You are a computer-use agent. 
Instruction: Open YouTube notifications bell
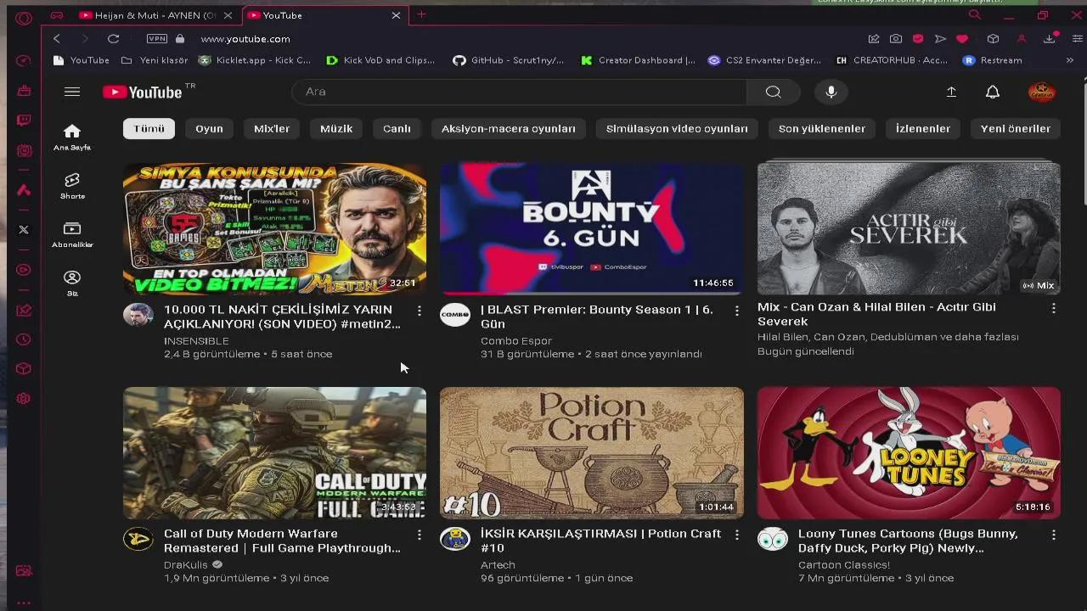(992, 92)
